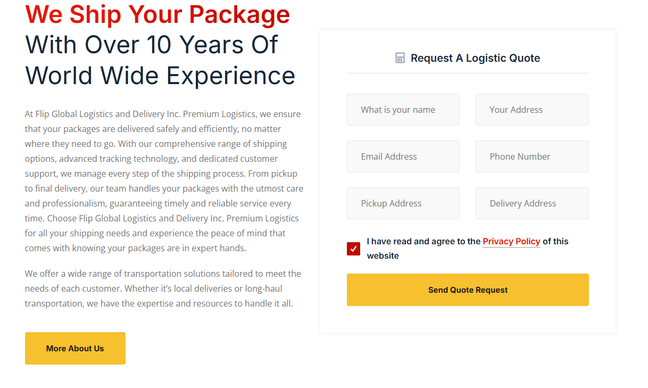Click the red "We Ship Your Package" headline
The width and height of the screenshot is (648, 388).
(x=157, y=14)
